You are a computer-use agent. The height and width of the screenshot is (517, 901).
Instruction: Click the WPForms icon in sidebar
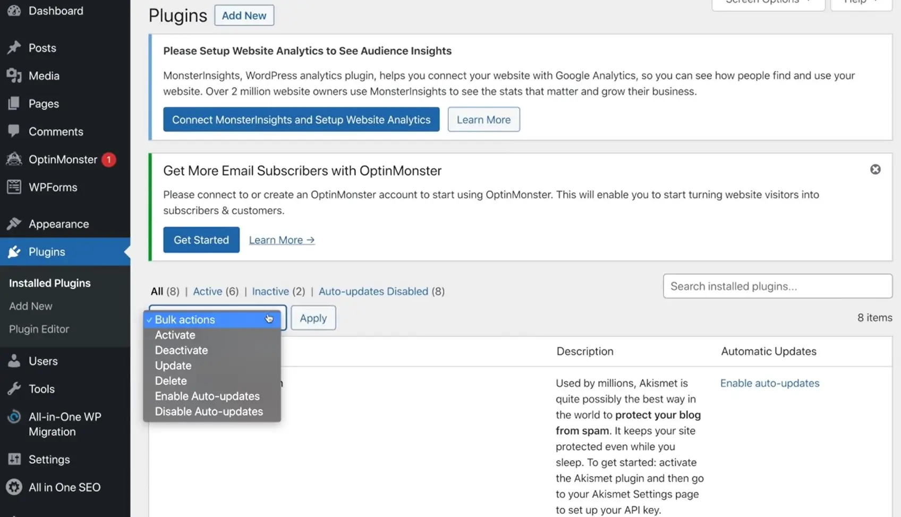pyautogui.click(x=14, y=187)
